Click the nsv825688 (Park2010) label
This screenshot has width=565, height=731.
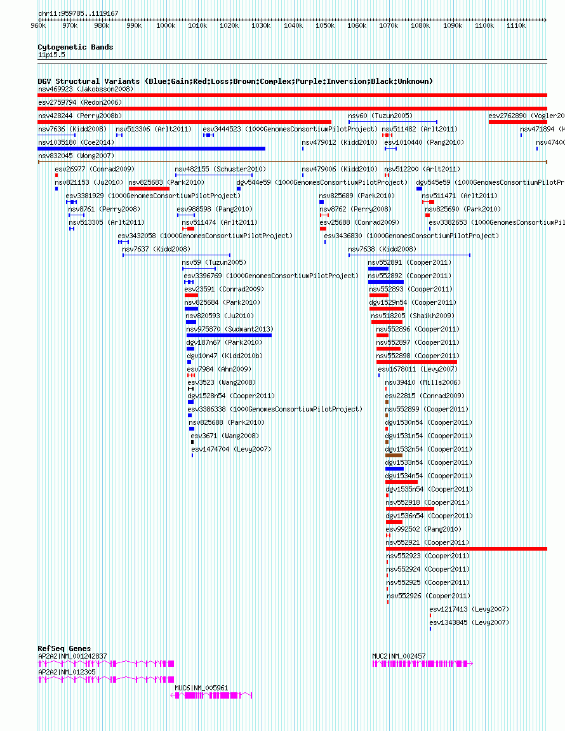227,422
